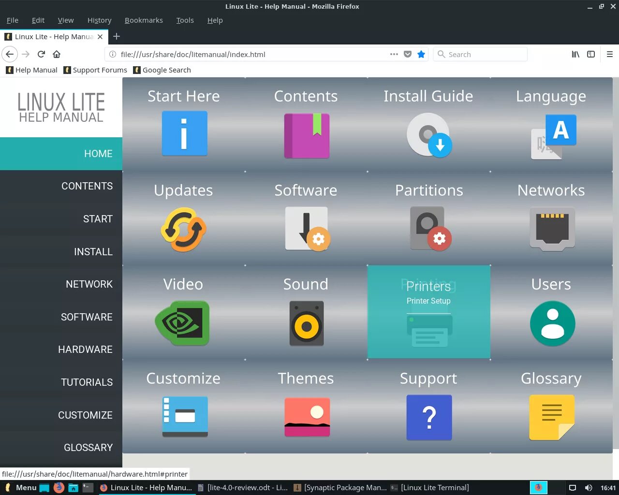Open the Sound speaker icon

click(307, 323)
